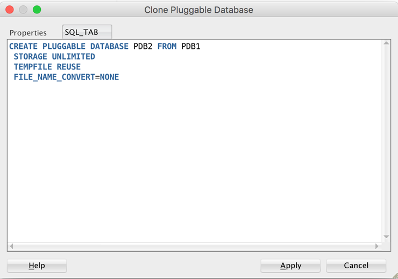Screen dimensions: 398x279
Task: Cancel the Clone Pluggable Database dialog
Action: tap(356, 266)
